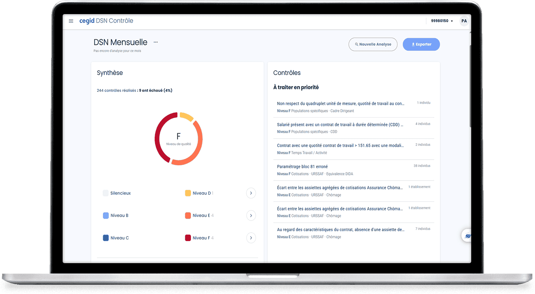Viewport: 535px width, 294px height.
Task: Click the Nouvelle Analyse button
Action: [x=373, y=44]
